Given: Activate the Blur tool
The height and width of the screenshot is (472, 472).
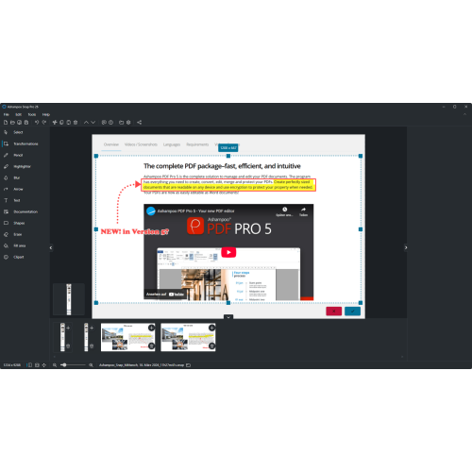Looking at the screenshot, I should tap(16, 177).
